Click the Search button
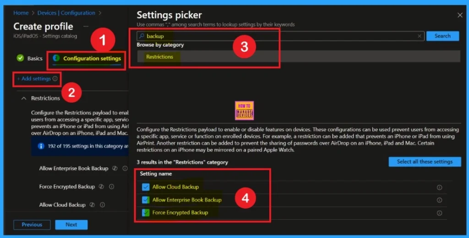 443,36
